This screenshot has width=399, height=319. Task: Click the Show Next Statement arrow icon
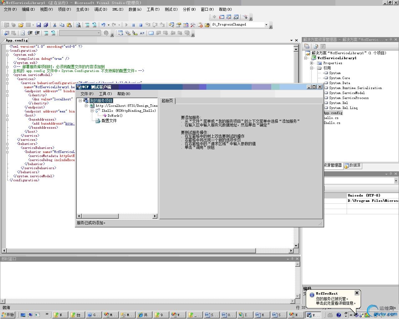214,17
